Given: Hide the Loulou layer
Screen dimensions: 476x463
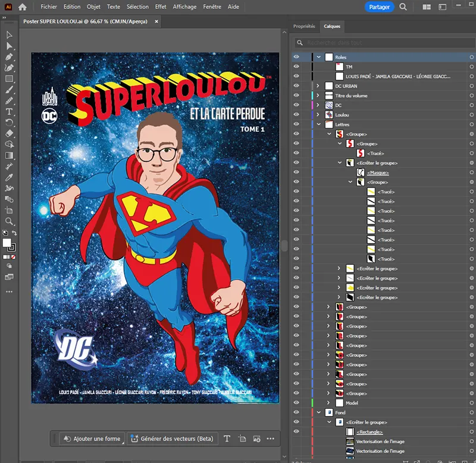Looking at the screenshot, I should 296,114.
